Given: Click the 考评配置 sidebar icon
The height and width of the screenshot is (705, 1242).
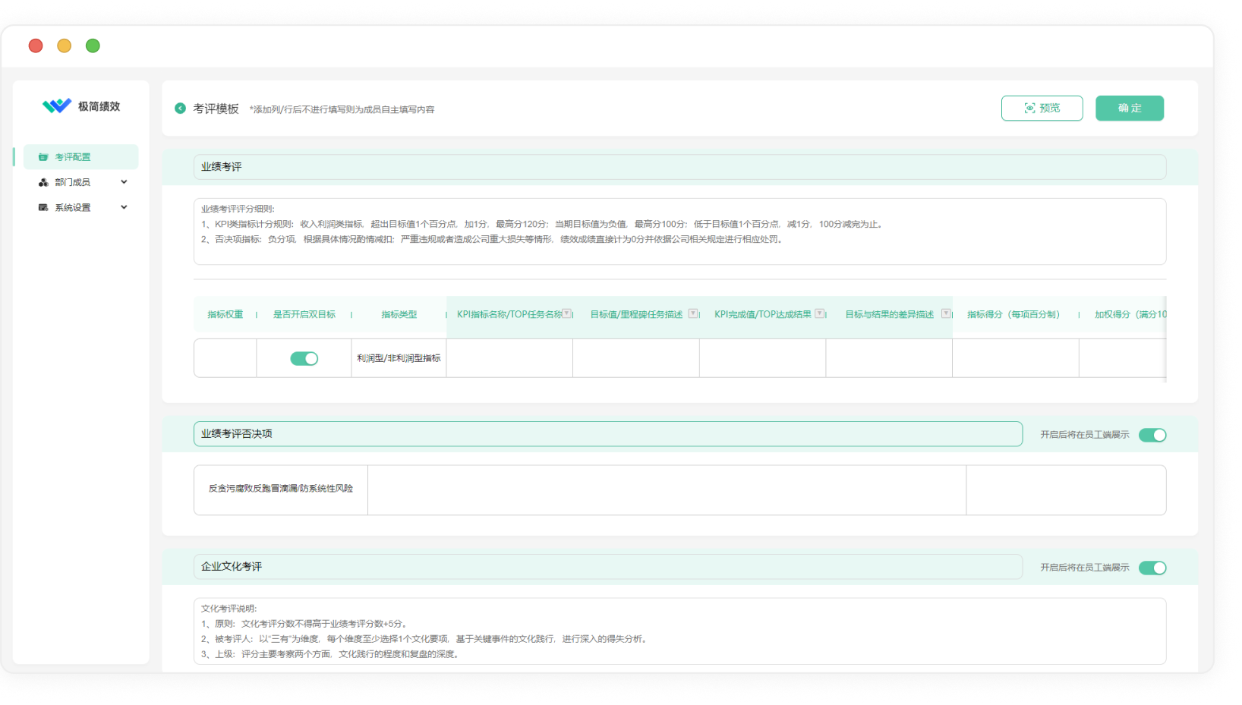Looking at the screenshot, I should pos(43,157).
